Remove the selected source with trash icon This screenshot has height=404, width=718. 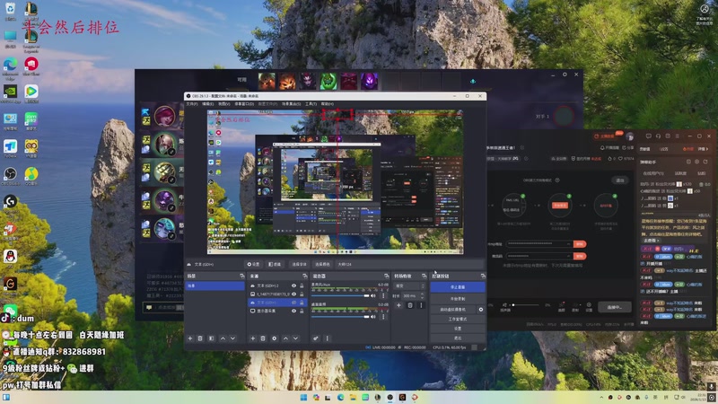263,338
